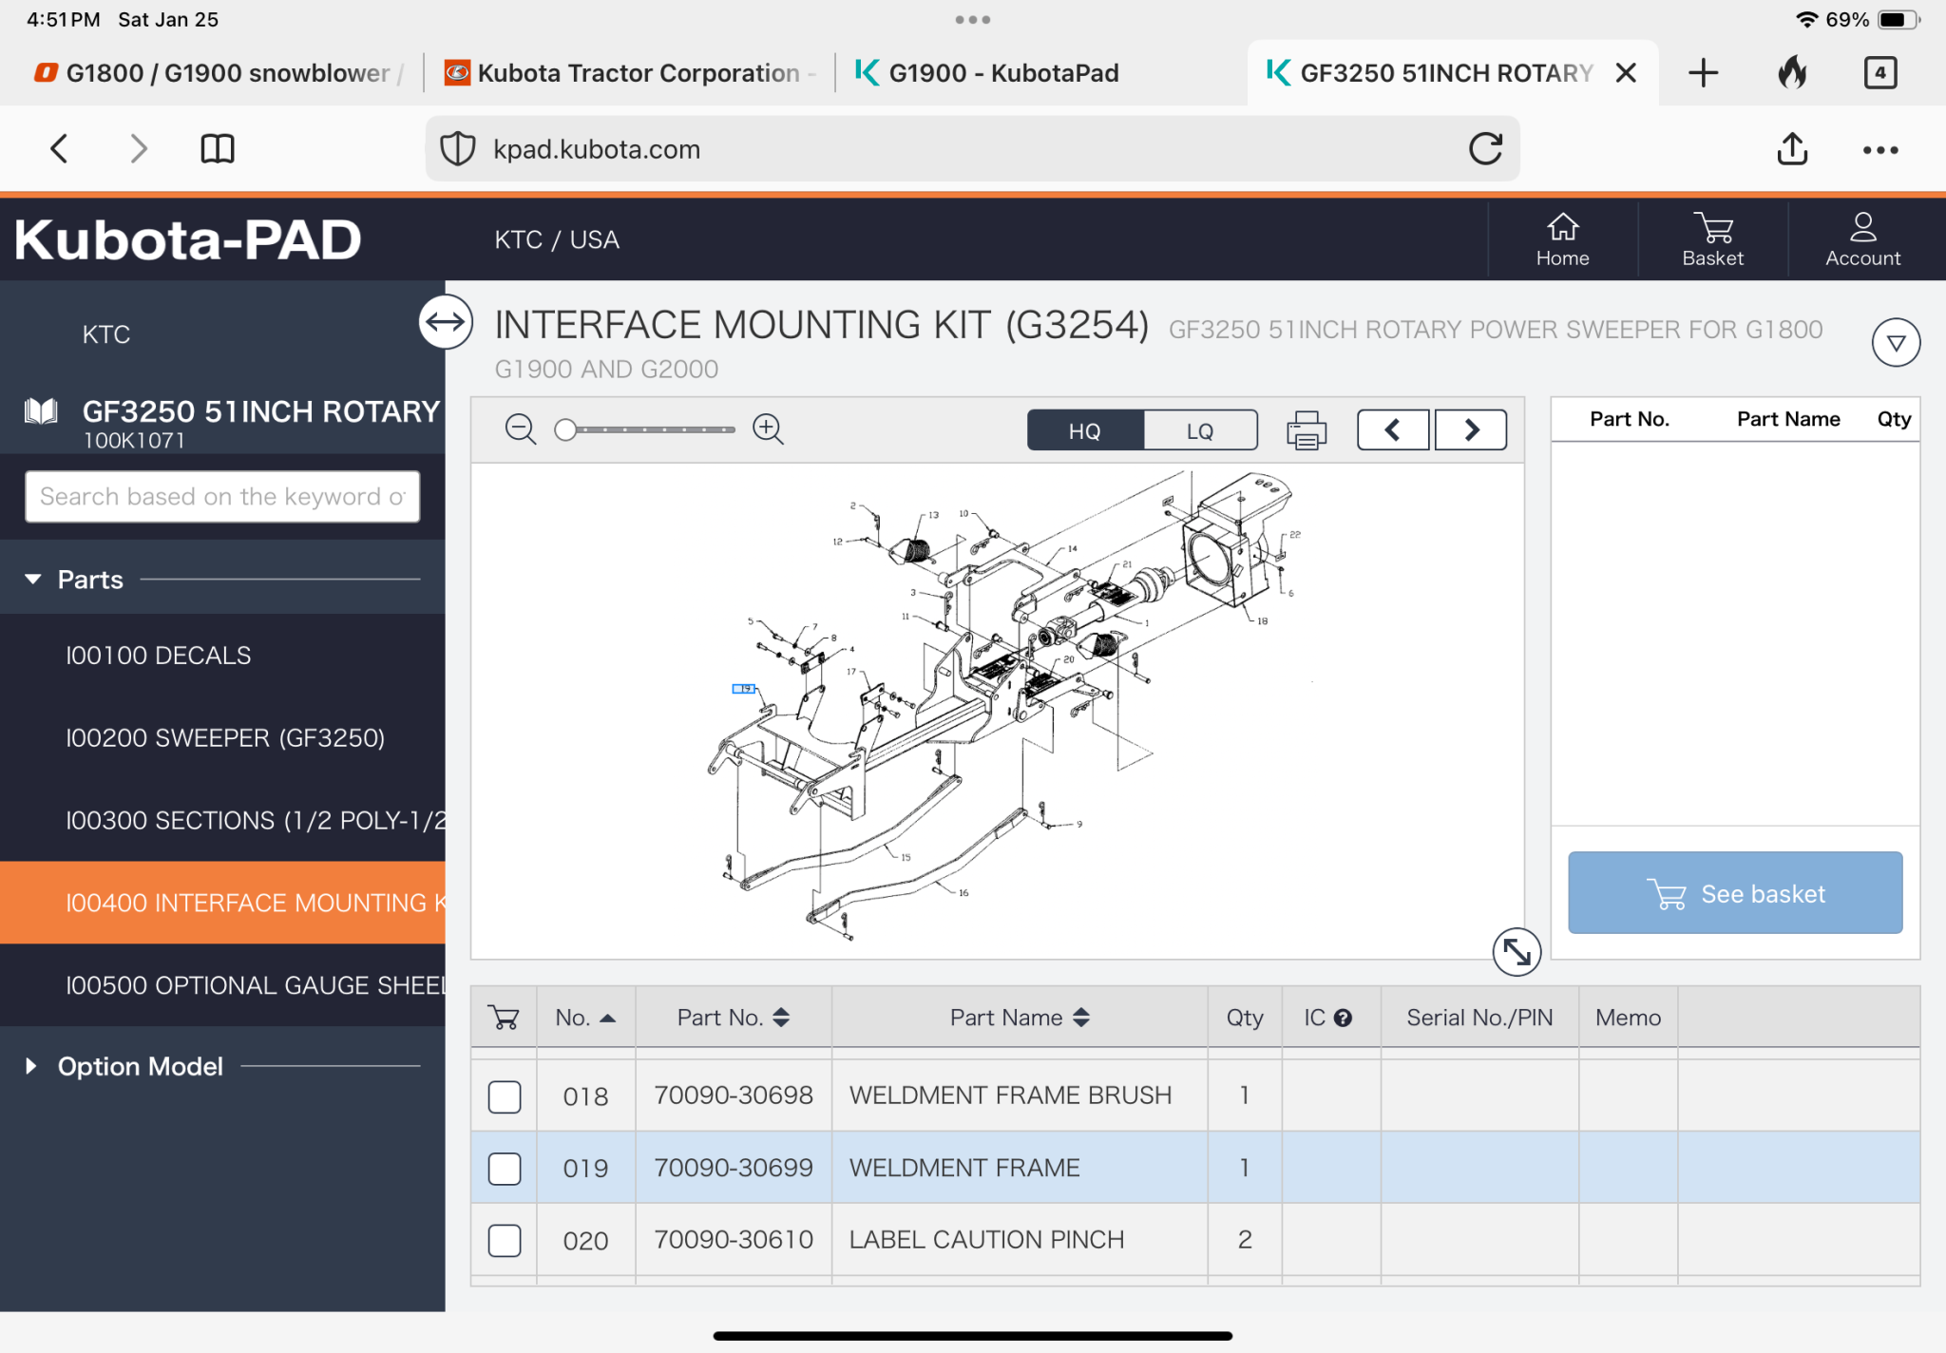Go to the previous diagram page
Image resolution: width=1946 pixels, height=1353 pixels.
click(x=1393, y=430)
